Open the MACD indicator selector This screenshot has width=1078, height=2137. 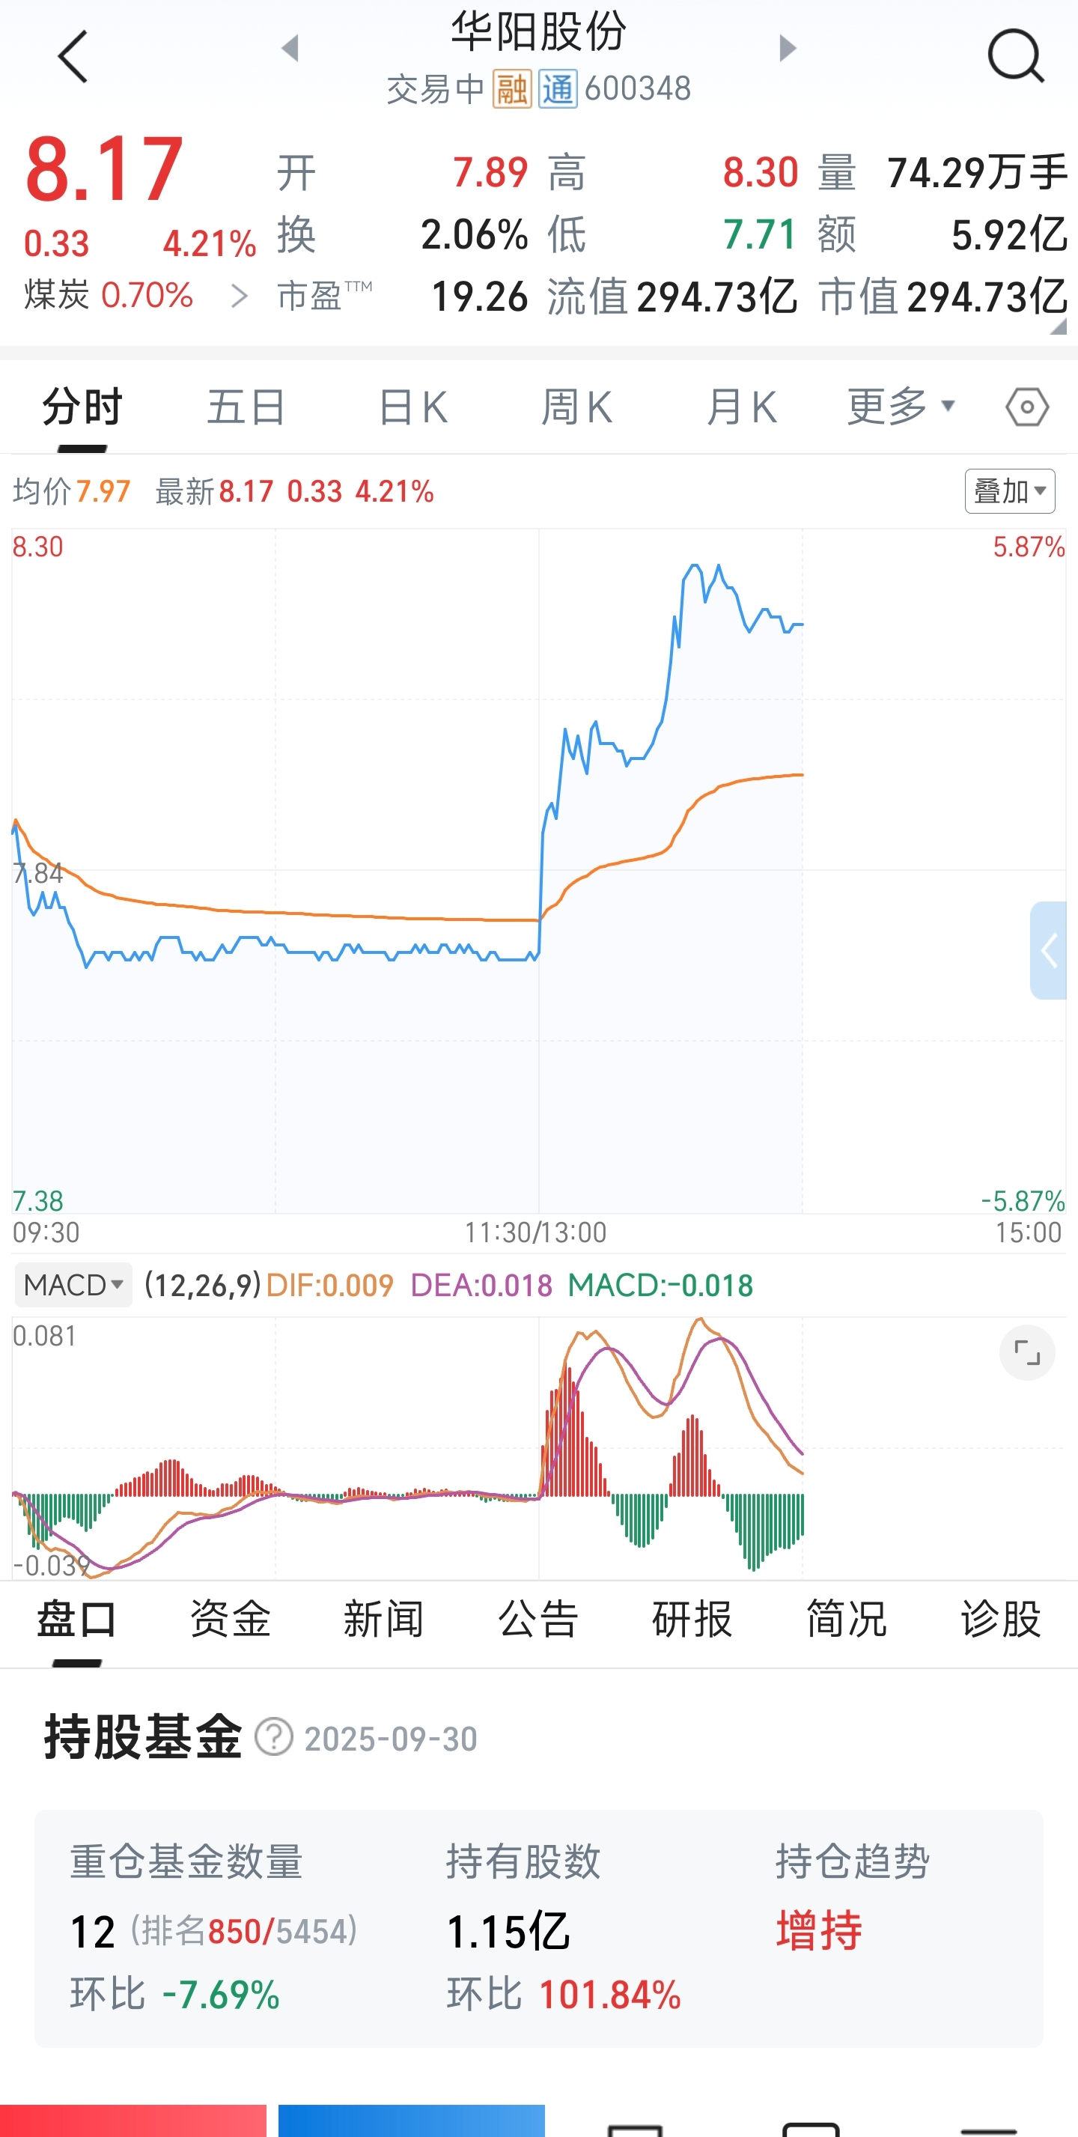pos(73,1285)
